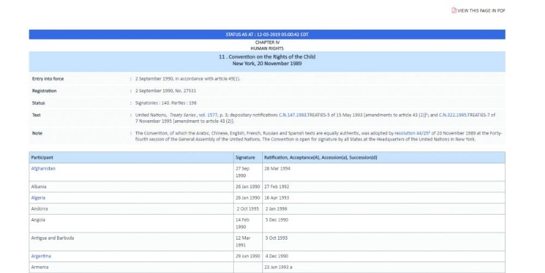This screenshot has height=273, width=545.
Task: Click Armenia's accession date 23 Jun 1993 a
Action: click(x=278, y=267)
